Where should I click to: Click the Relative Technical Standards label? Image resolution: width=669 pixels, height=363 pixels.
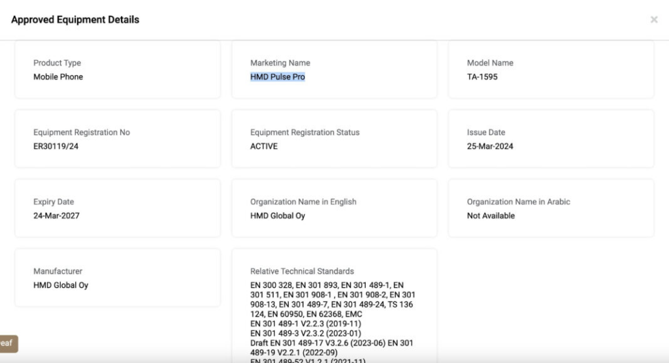pyautogui.click(x=302, y=271)
